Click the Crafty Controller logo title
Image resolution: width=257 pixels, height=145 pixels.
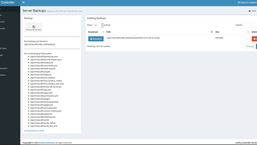pyautogui.click(x=8, y=3)
